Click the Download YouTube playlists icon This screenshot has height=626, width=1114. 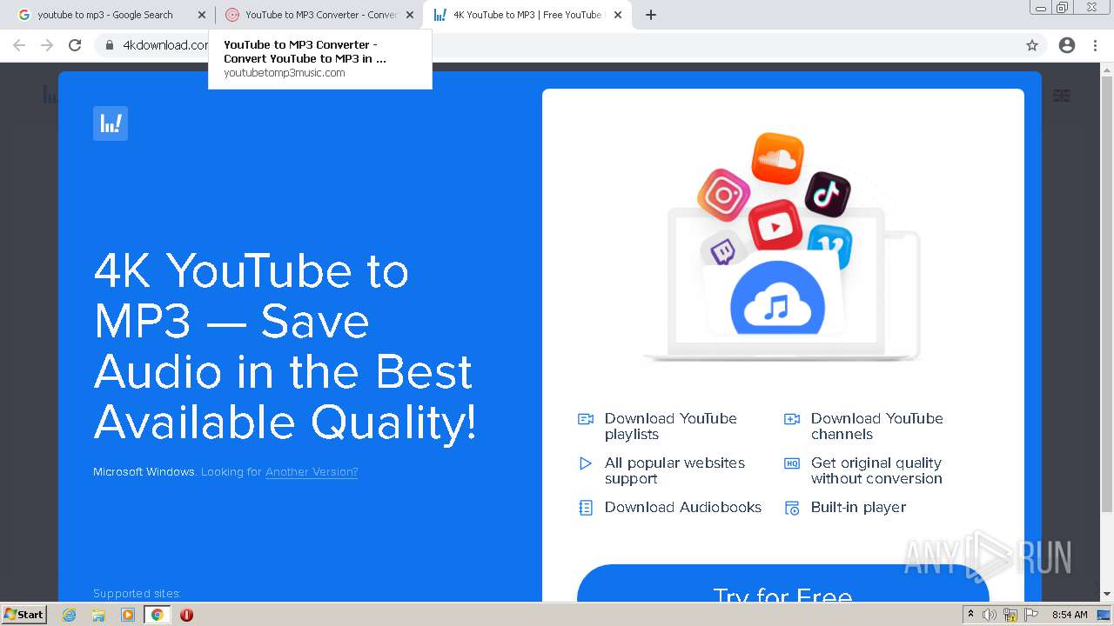(x=586, y=419)
